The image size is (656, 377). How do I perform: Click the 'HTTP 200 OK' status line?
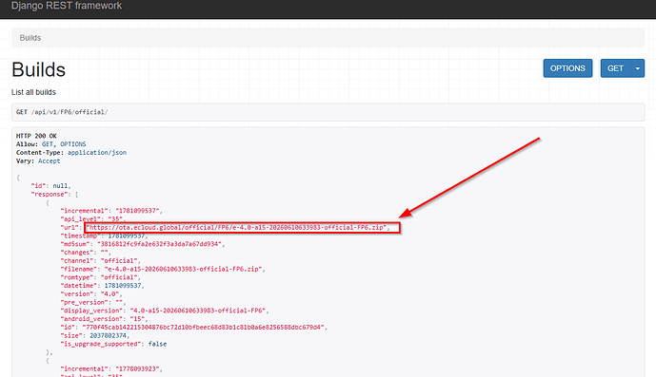[36, 136]
